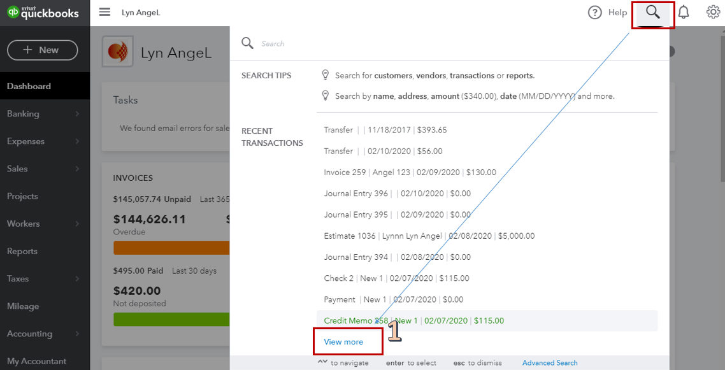Open the settings gear icon
The width and height of the screenshot is (725, 370).
(x=713, y=13)
